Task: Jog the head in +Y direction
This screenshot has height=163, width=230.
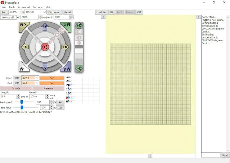Action: (x=45, y=27)
